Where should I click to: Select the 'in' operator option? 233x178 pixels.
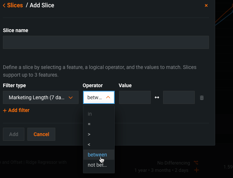[x=90, y=114]
